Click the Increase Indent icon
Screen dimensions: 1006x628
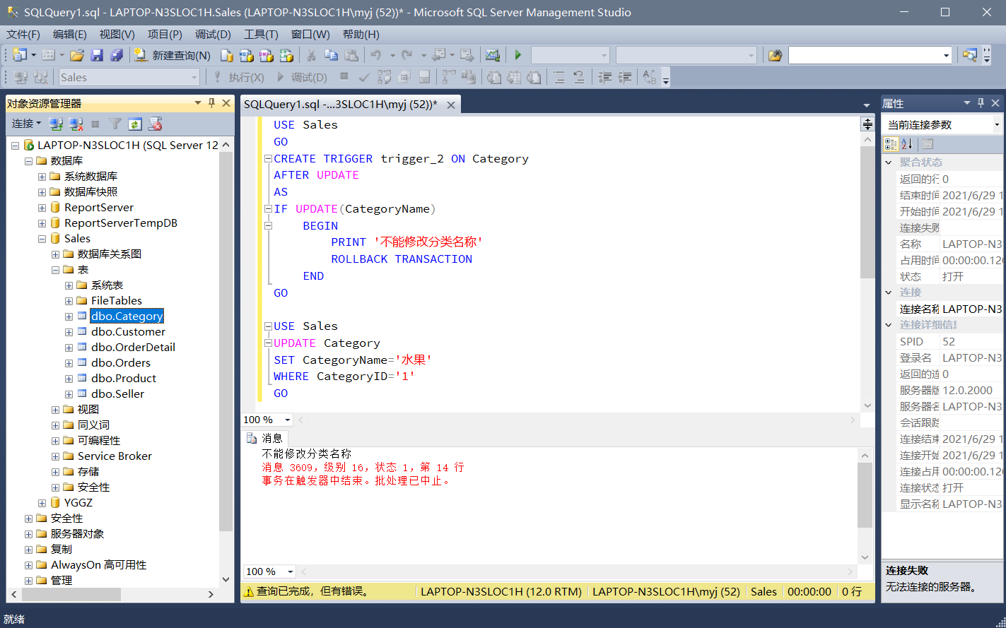click(x=625, y=77)
